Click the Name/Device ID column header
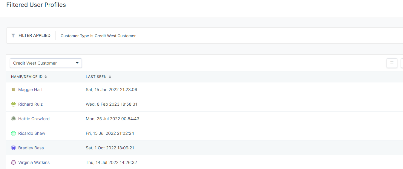This screenshot has height=169, width=403. click(x=27, y=77)
